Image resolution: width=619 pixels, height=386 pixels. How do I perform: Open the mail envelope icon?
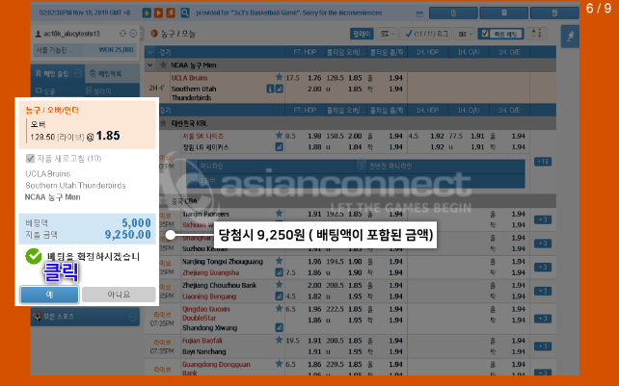coord(419,13)
